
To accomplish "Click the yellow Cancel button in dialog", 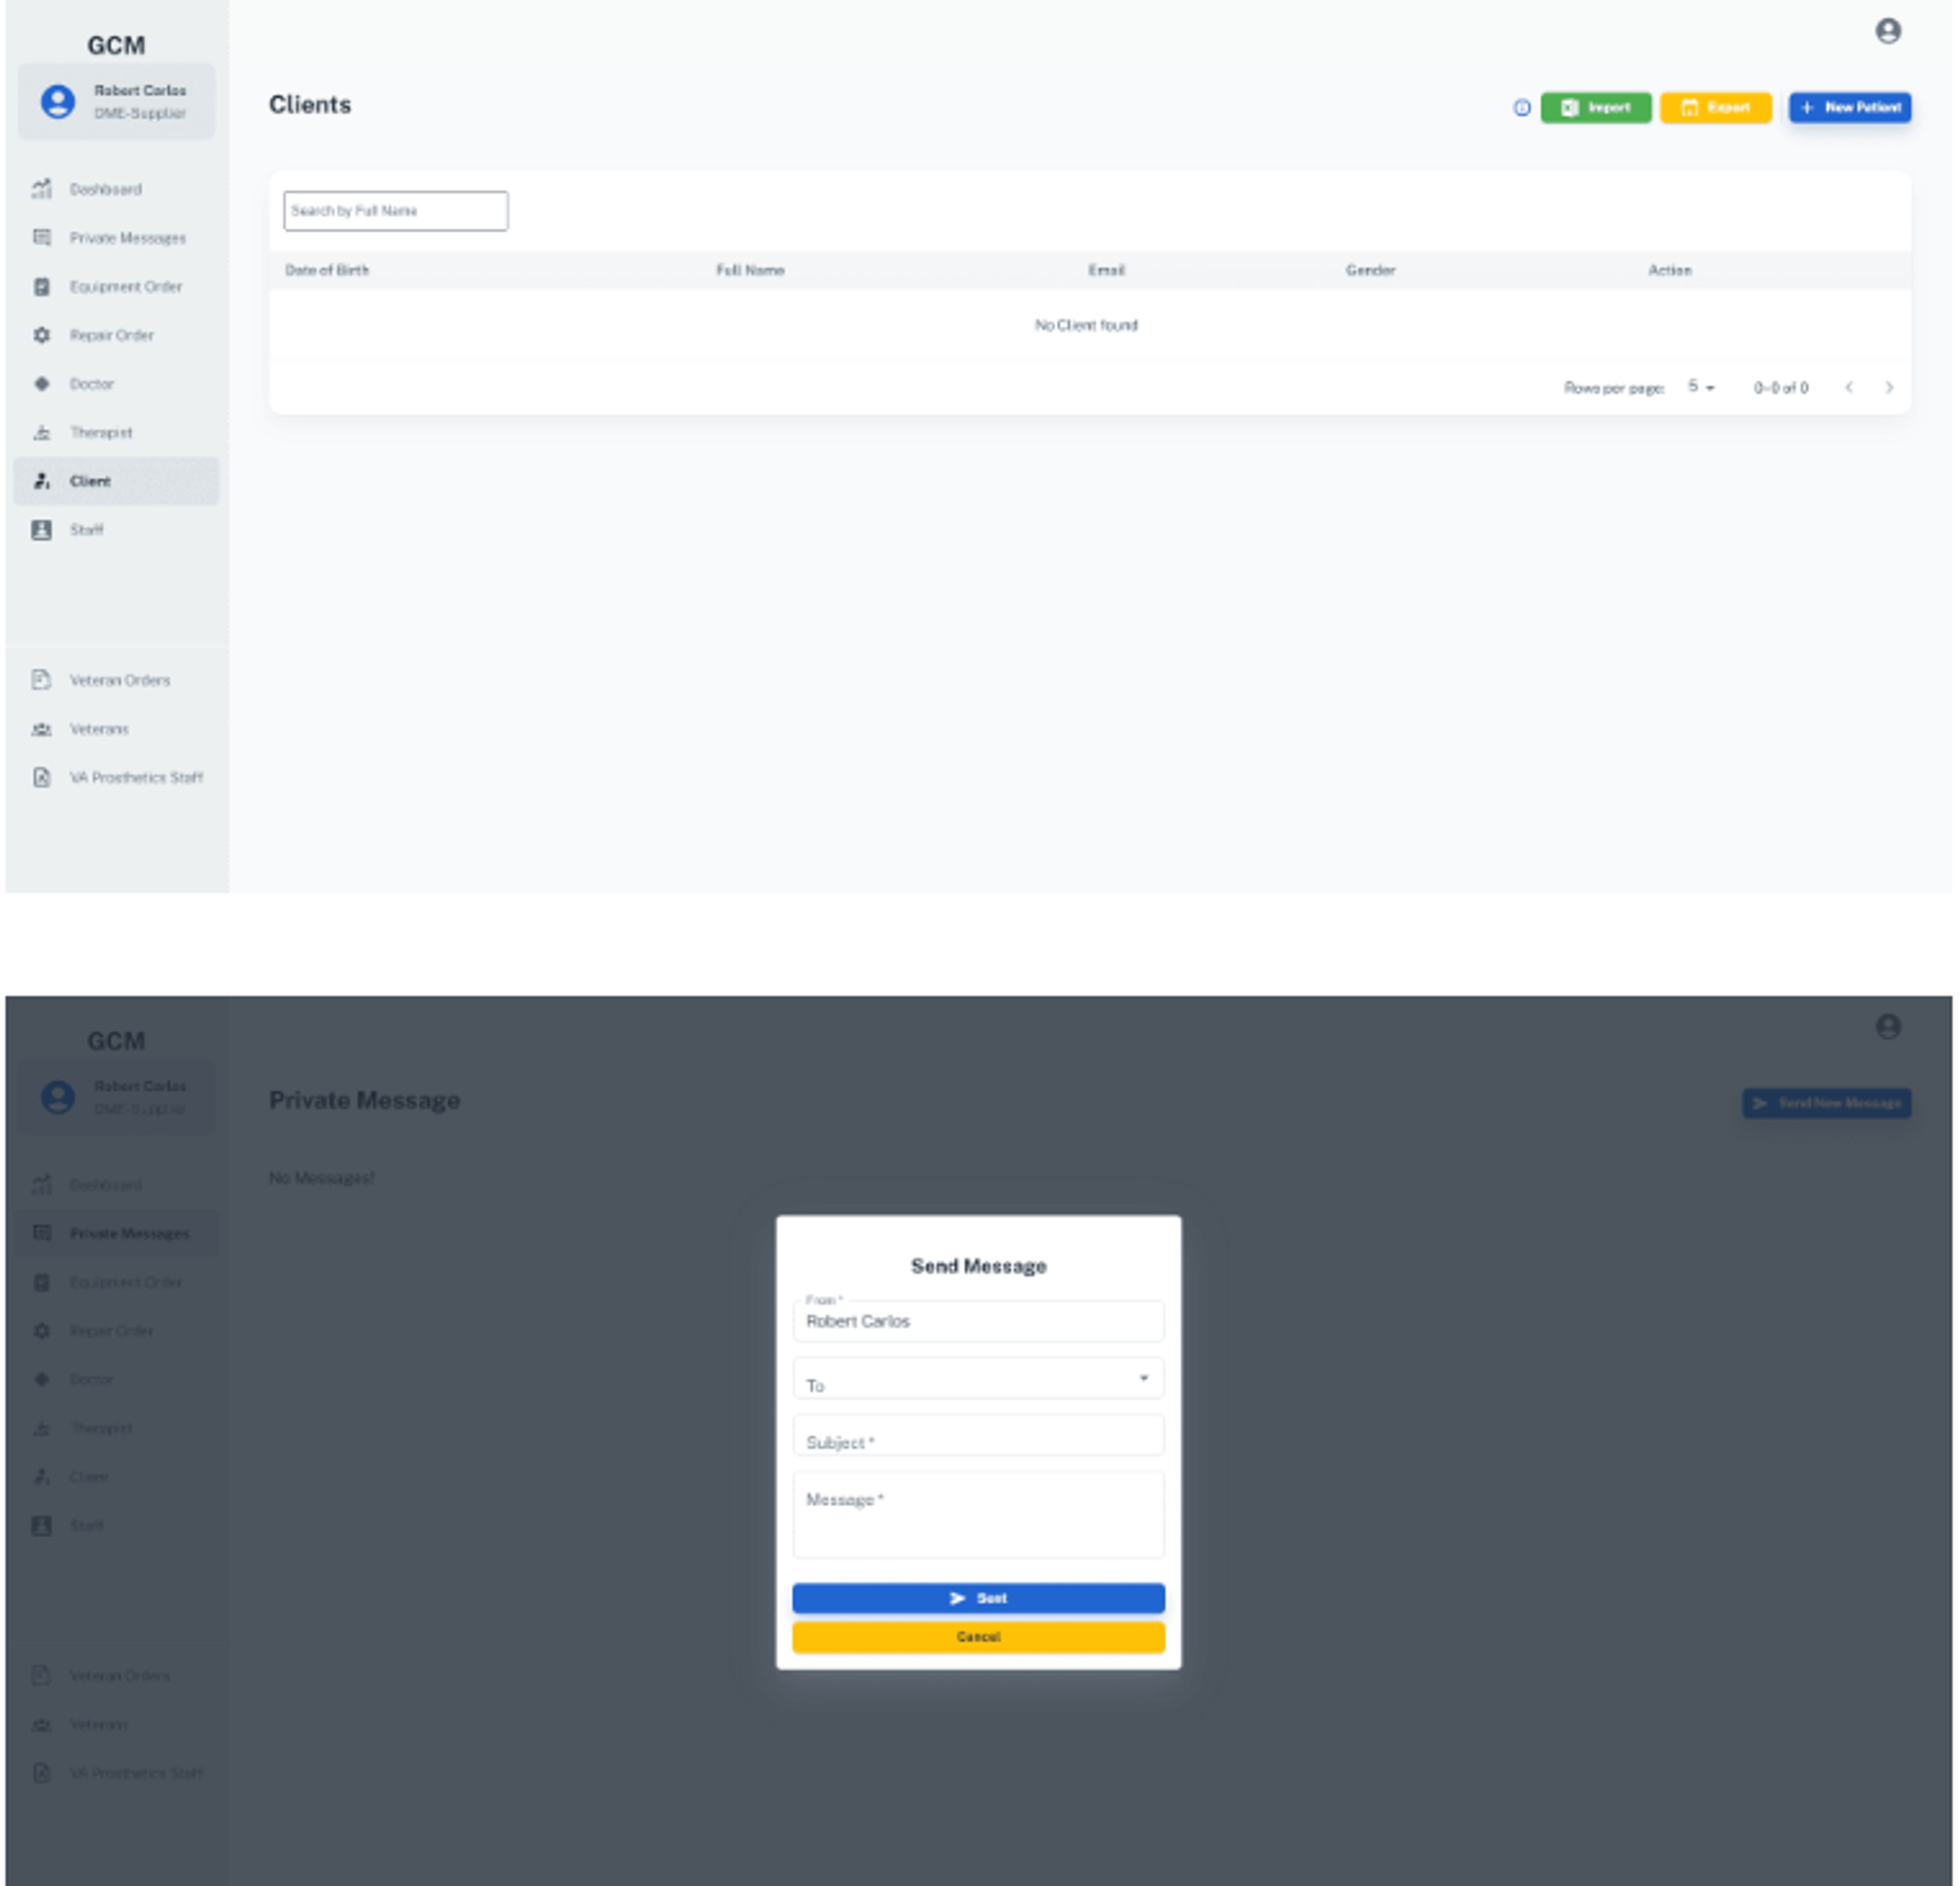I will 978,1637.
